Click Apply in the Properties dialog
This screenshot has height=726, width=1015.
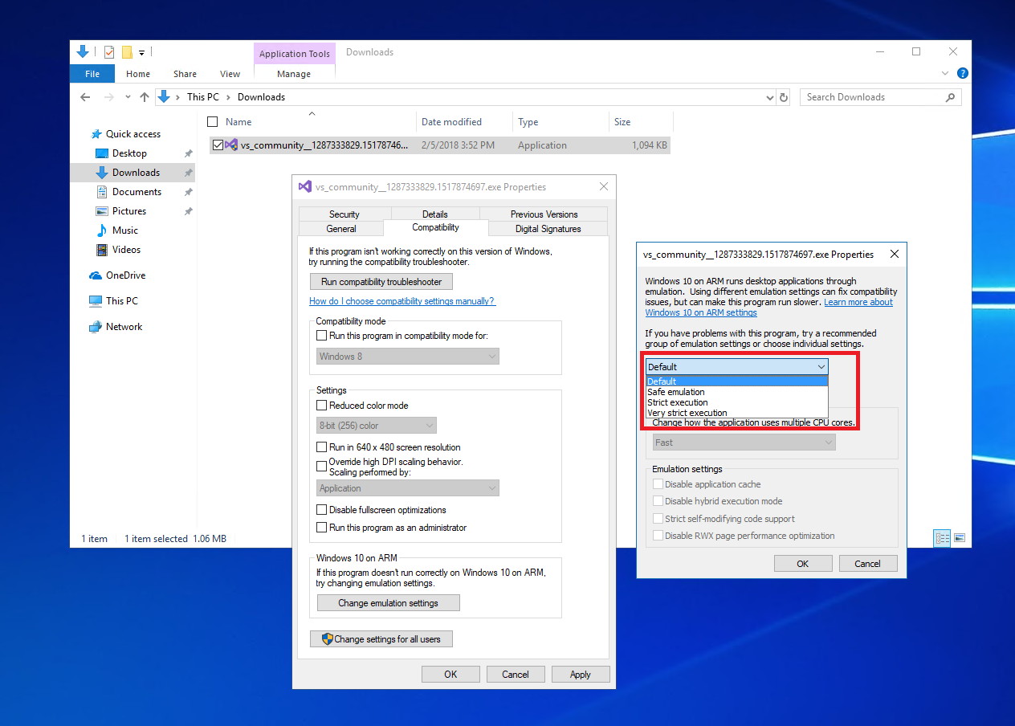[x=580, y=675]
